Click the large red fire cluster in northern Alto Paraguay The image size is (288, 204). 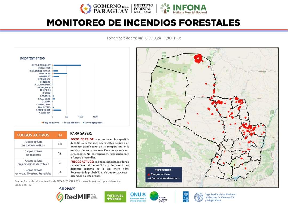198,58
